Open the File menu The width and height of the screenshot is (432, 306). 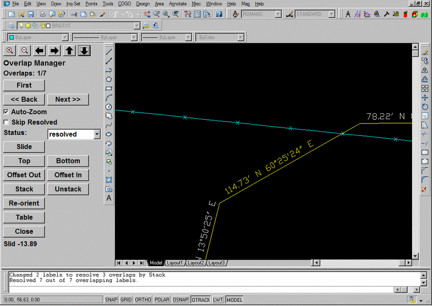click(x=16, y=4)
